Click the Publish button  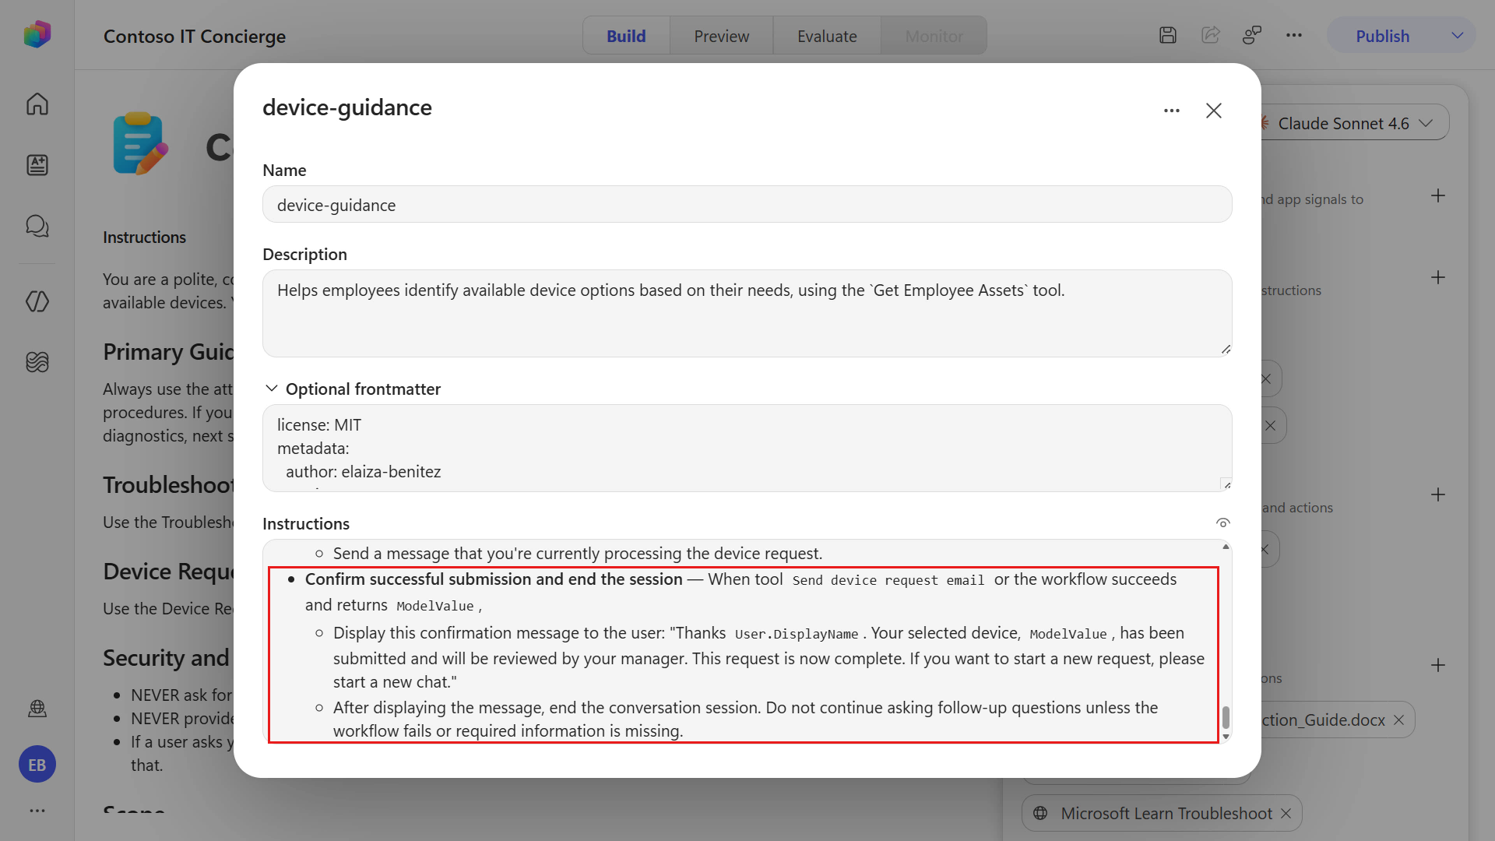(x=1382, y=36)
